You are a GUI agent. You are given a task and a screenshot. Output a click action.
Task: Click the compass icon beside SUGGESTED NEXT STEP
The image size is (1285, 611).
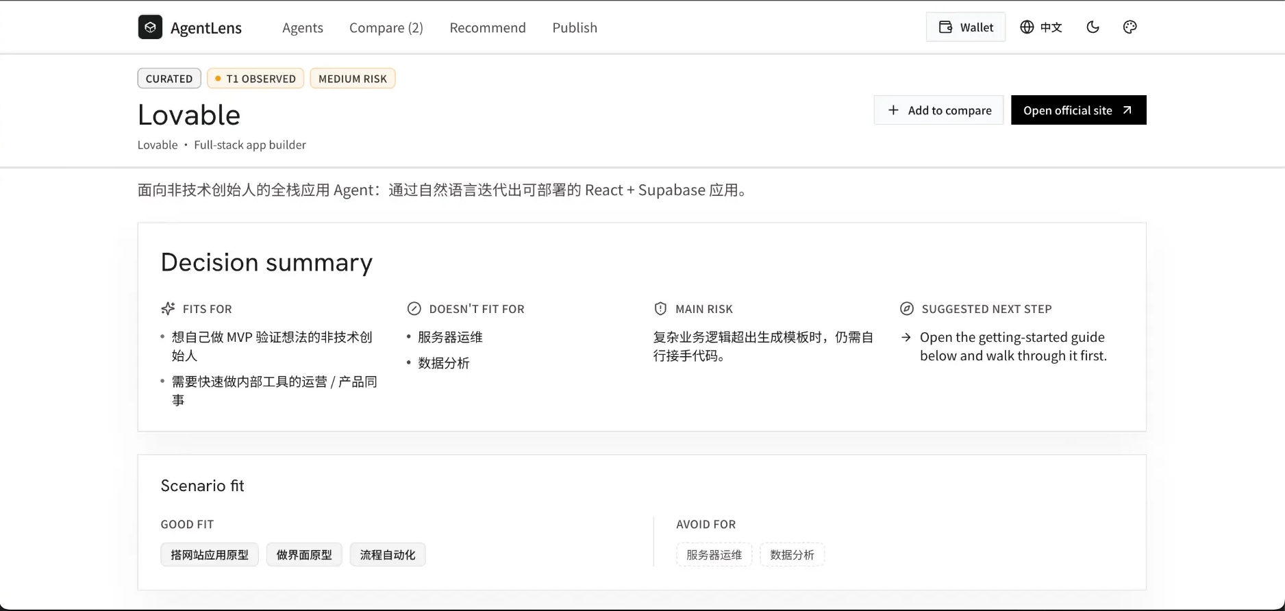coord(907,309)
